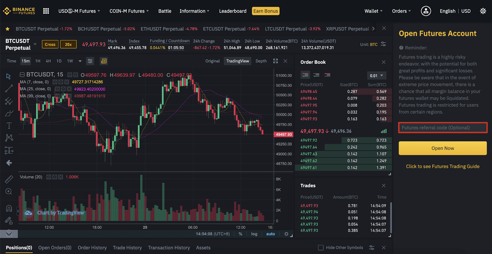Click Open Now button
Viewport: 492px width, 254px height.
pyautogui.click(x=443, y=148)
